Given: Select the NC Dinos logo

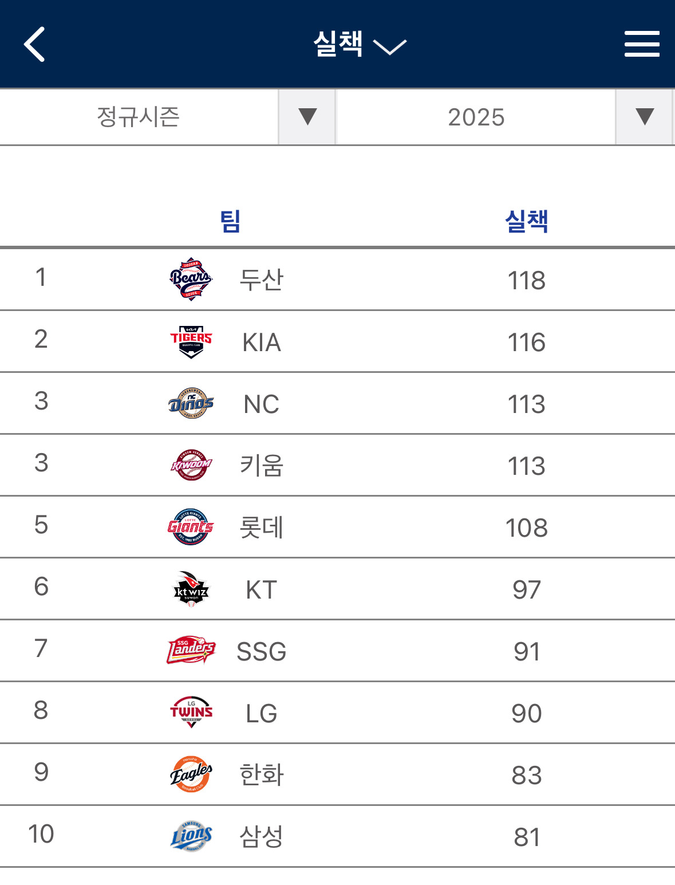Looking at the screenshot, I should click(191, 404).
